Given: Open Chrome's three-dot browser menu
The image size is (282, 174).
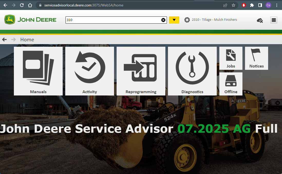Looking at the screenshot, I should tap(277, 5).
